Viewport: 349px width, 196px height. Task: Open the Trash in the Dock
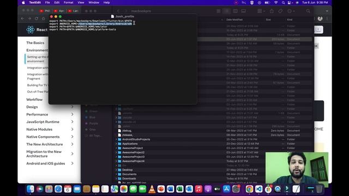319,189
